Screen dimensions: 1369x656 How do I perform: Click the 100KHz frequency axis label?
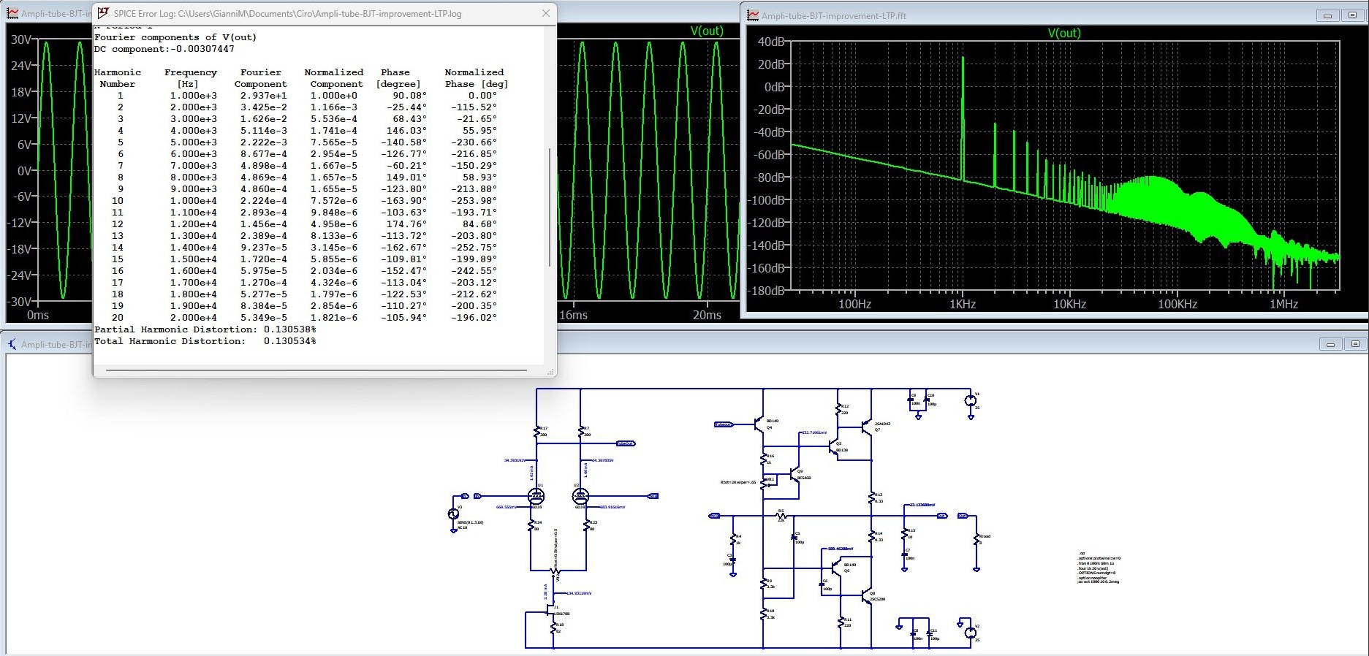click(1177, 304)
